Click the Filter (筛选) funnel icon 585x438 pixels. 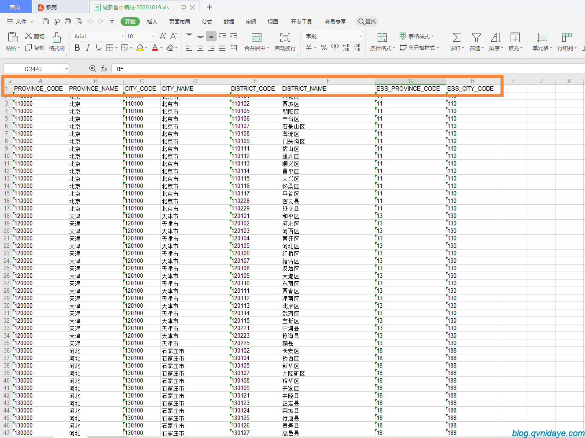click(476, 37)
